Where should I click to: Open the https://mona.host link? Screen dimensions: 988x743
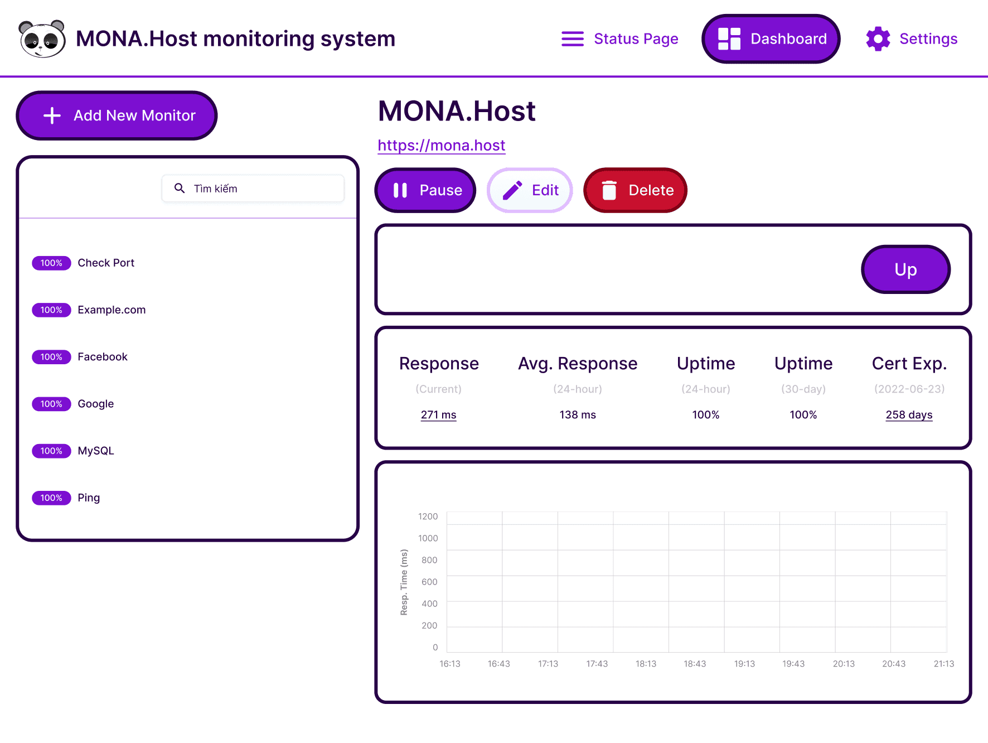442,146
